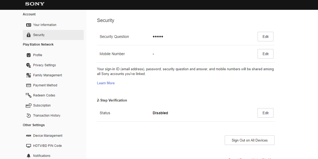Click the Transaction History clock icon
318x159 pixels.
coord(29,116)
